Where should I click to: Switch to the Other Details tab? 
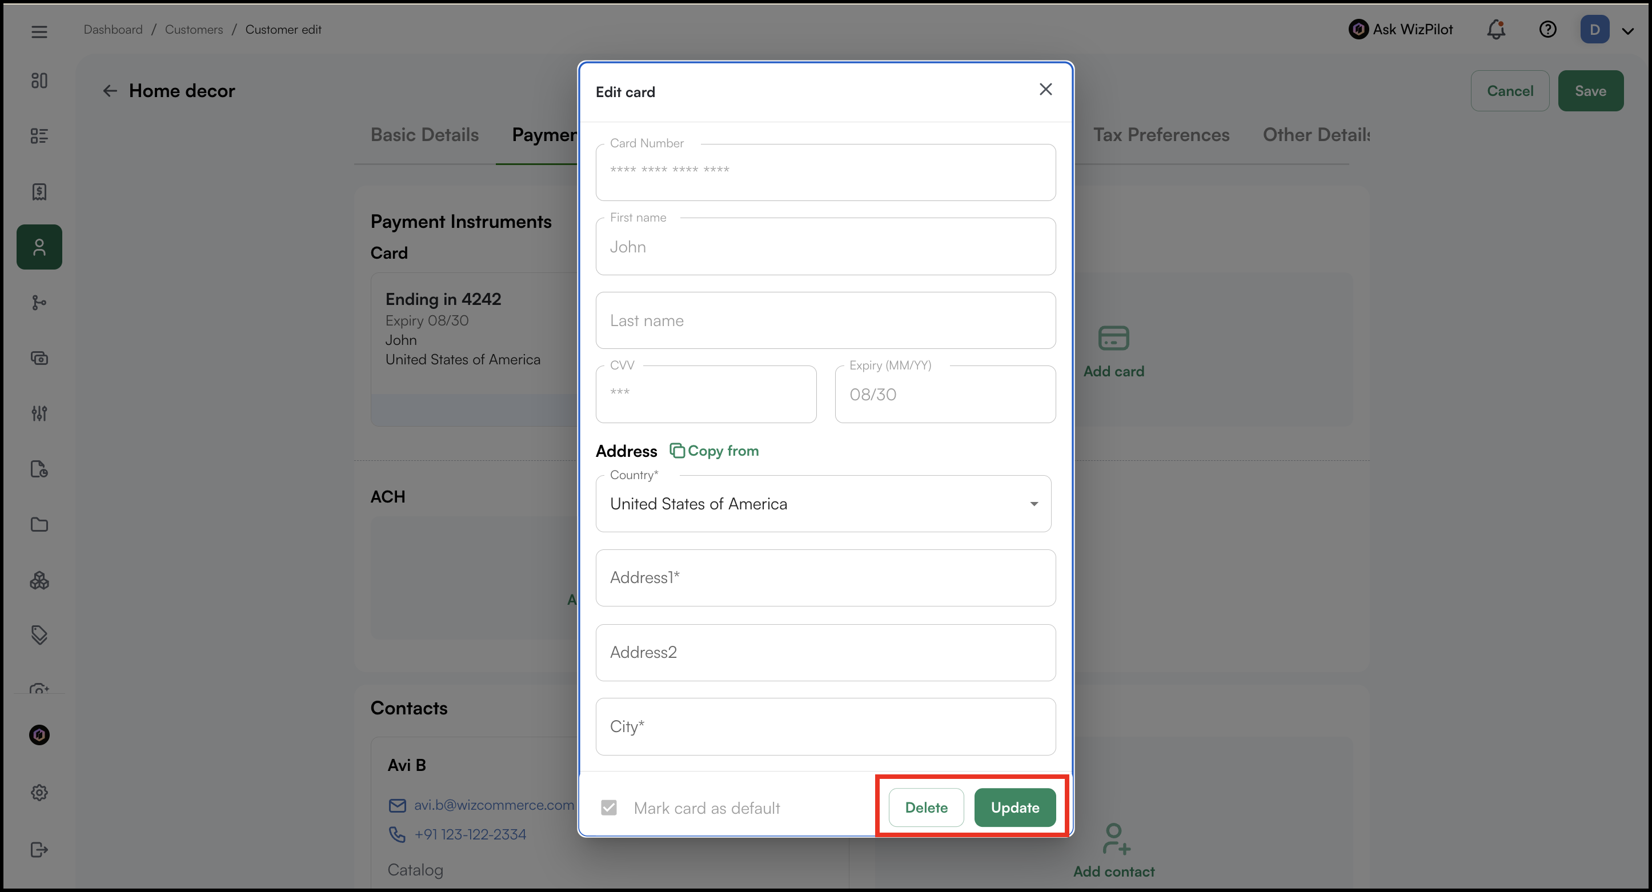(x=1316, y=135)
